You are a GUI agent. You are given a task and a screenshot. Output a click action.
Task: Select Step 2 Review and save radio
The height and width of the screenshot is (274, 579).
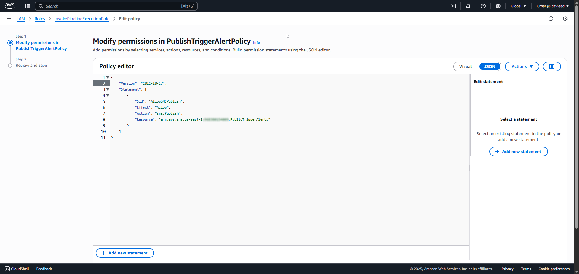tap(10, 66)
